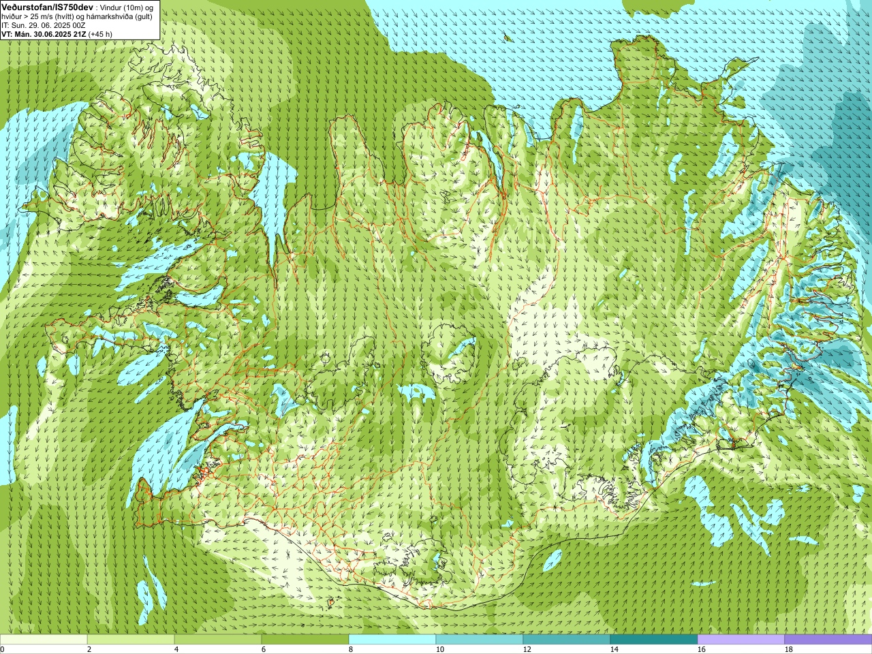Click the "Vindur (10m) og" label
The height and width of the screenshot is (654, 872).
pos(127,8)
